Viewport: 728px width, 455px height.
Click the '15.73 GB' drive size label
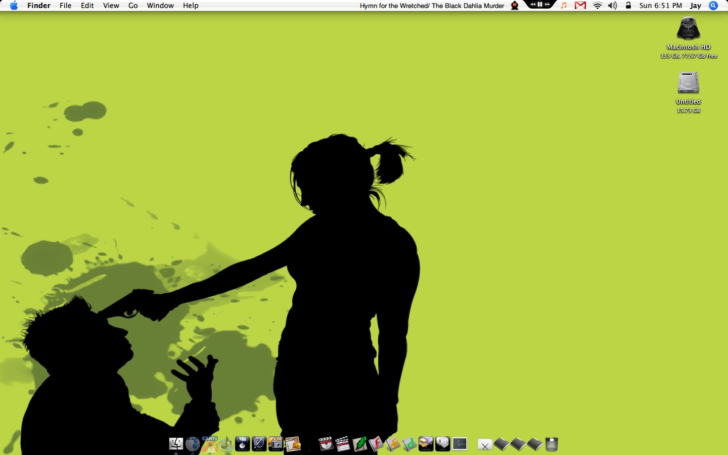tap(689, 110)
